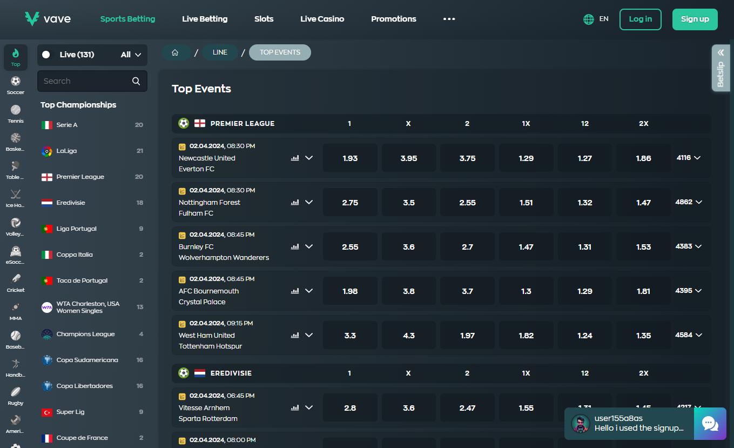Image resolution: width=734 pixels, height=448 pixels.
Task: Open the Promotions menu item
Action: (x=393, y=19)
